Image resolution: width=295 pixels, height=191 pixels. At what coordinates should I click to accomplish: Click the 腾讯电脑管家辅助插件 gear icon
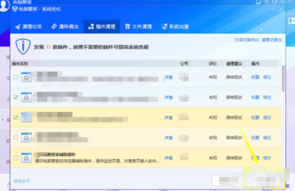tap(26, 158)
